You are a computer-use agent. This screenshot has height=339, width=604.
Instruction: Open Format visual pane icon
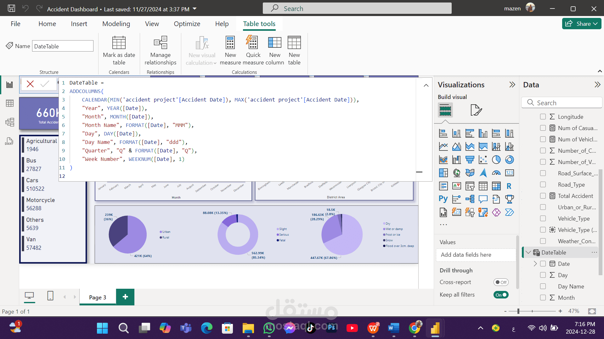(476, 110)
